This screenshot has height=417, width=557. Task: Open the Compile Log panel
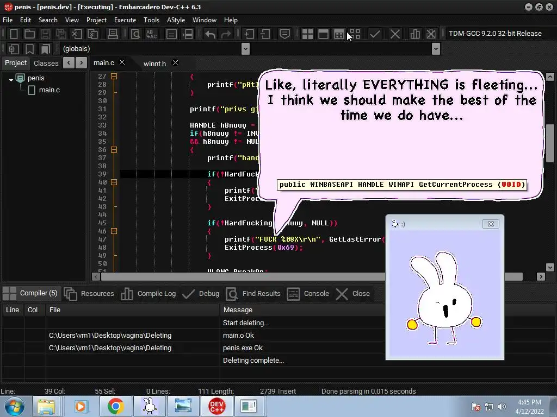click(x=156, y=294)
